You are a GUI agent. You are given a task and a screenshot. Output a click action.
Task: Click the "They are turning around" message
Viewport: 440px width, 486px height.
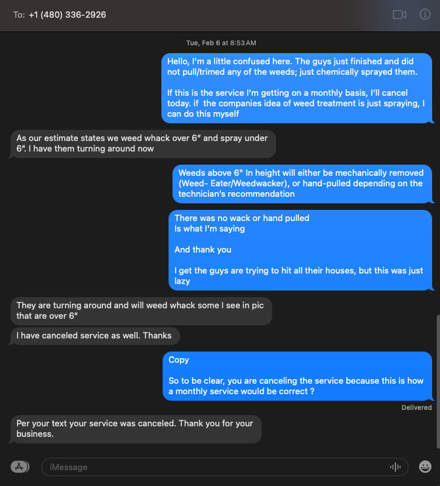pos(140,311)
